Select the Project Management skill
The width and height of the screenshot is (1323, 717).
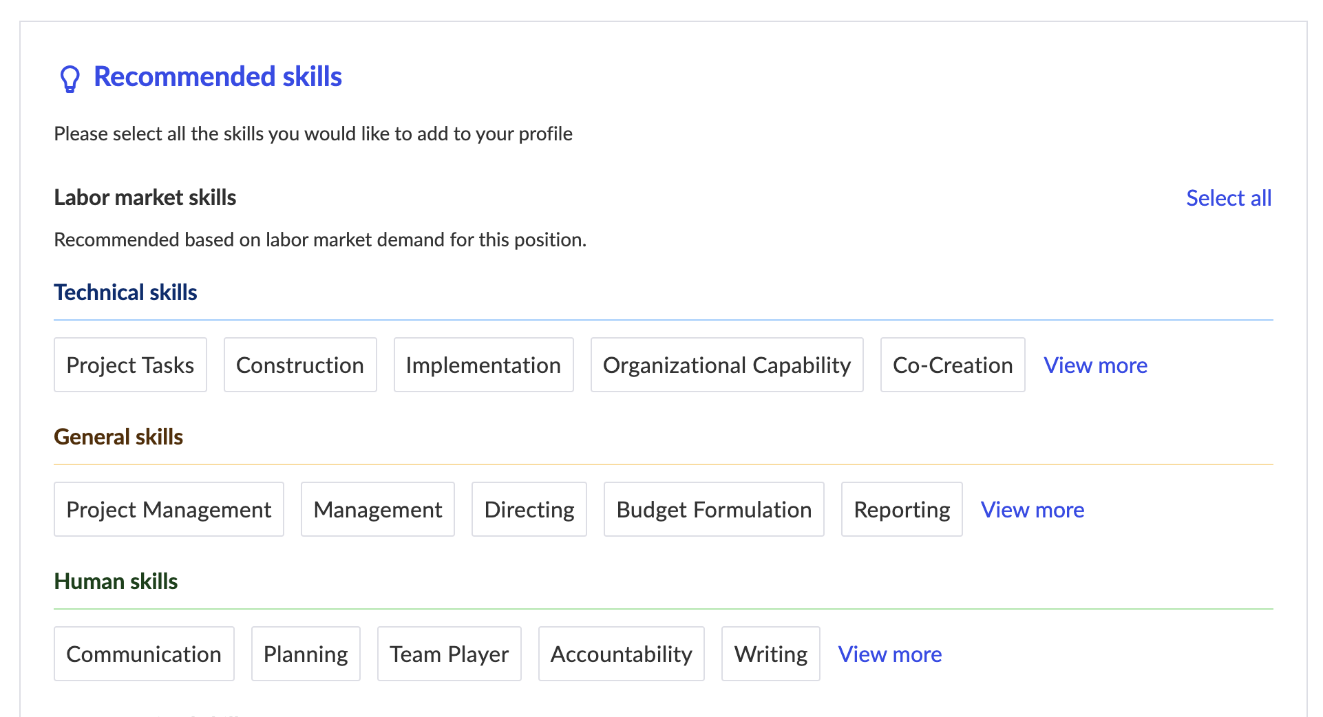(x=169, y=509)
